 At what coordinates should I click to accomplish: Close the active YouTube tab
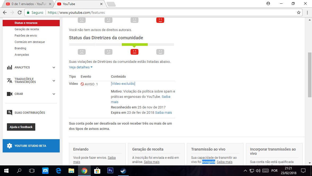pos(101,4)
